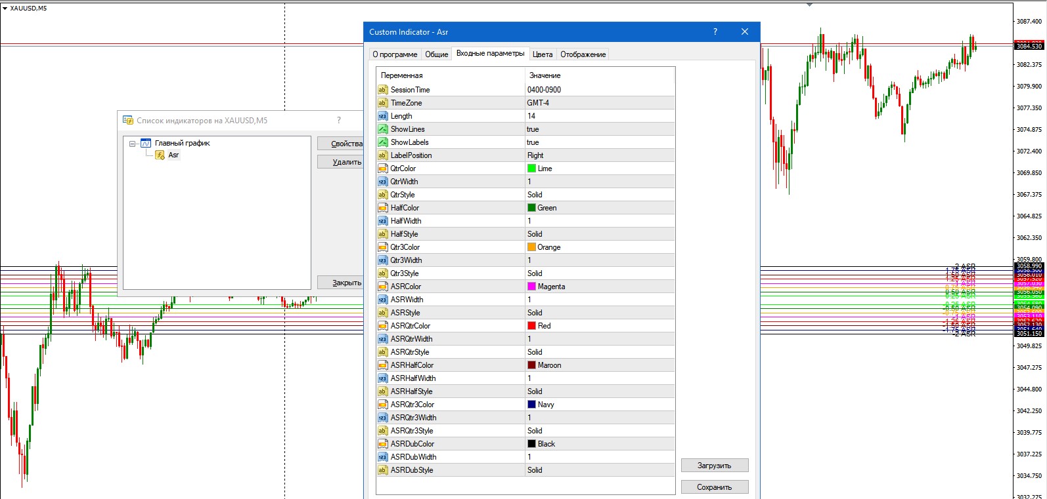The width and height of the screenshot is (1047, 499).
Task: Click the SessionTime value 0400-0900
Action: point(544,90)
